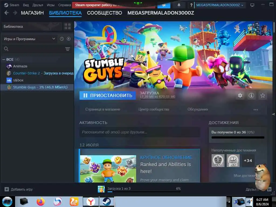Click +34 more achievements
This screenshot has height=207, width=276.
tap(248, 161)
